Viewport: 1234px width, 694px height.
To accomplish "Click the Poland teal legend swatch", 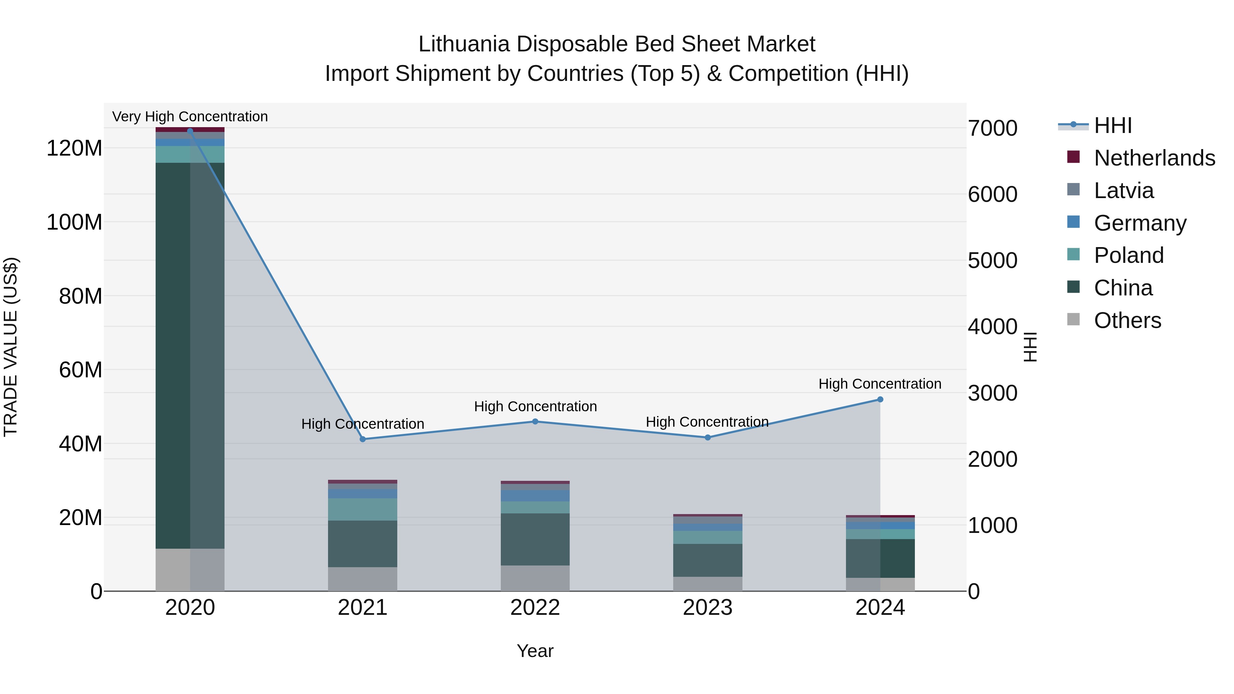I will (1074, 254).
